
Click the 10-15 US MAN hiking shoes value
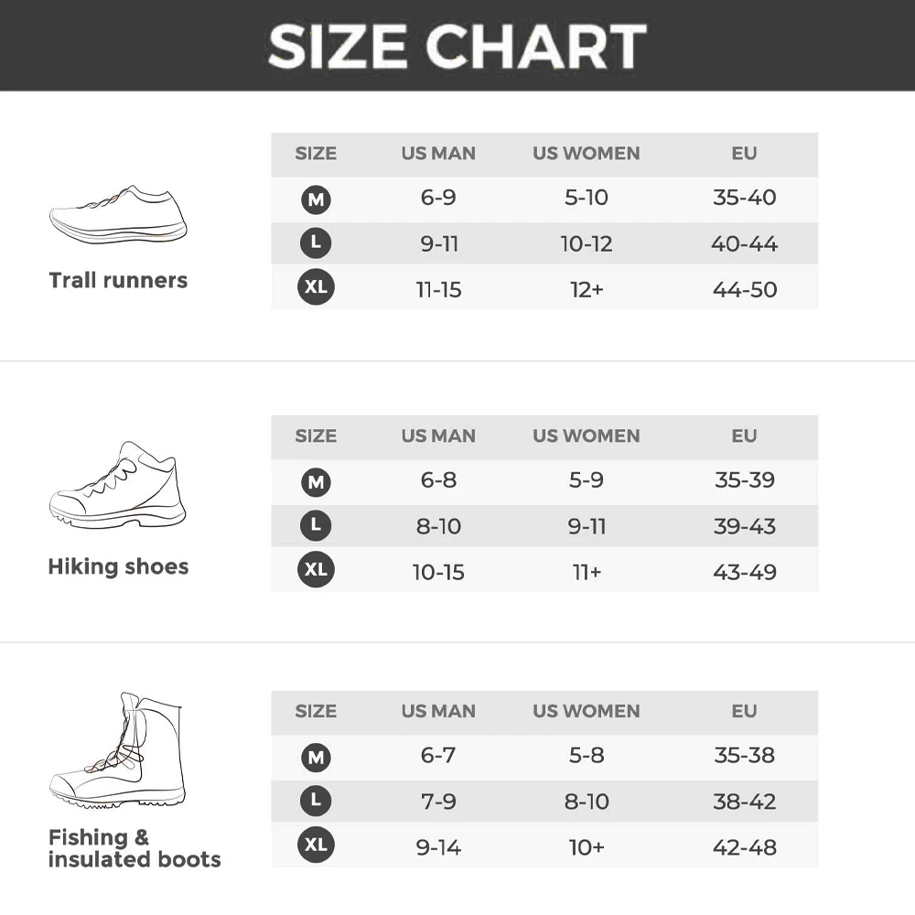(438, 572)
